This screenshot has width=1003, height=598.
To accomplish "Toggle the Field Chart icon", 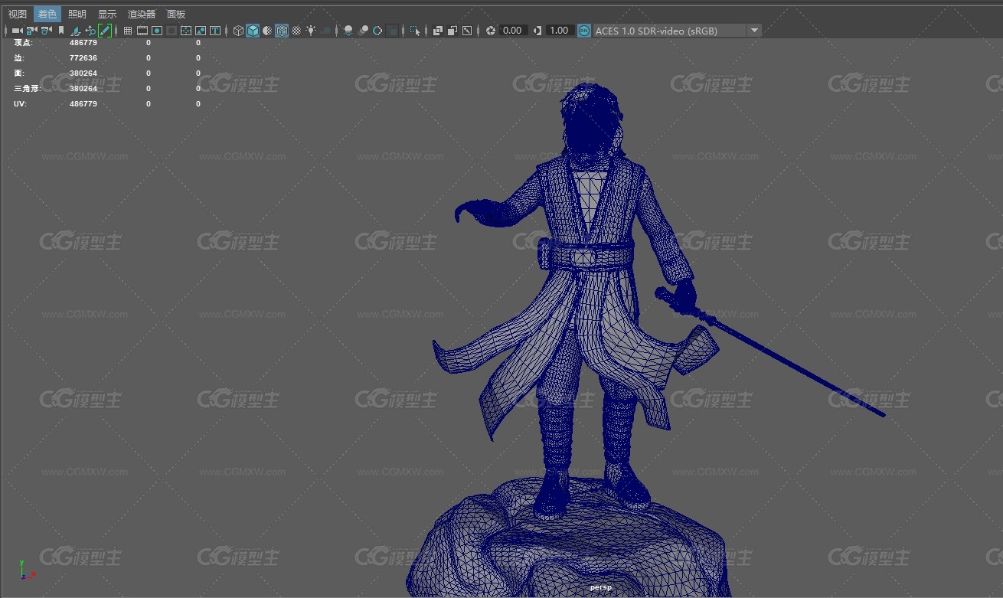I will [x=186, y=31].
